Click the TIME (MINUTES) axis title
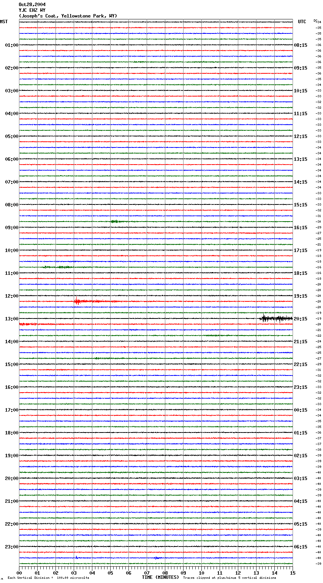The image size is (323, 583). [x=160, y=577]
